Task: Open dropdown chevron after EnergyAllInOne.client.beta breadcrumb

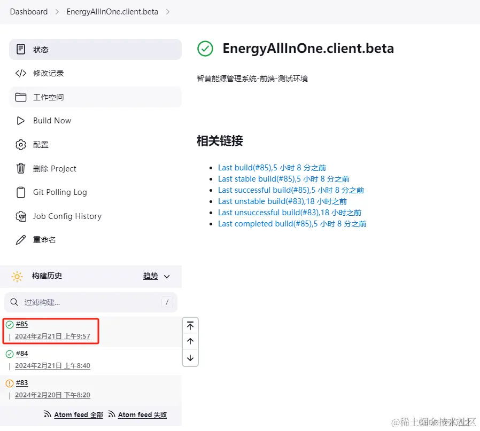Action: pyautogui.click(x=167, y=12)
